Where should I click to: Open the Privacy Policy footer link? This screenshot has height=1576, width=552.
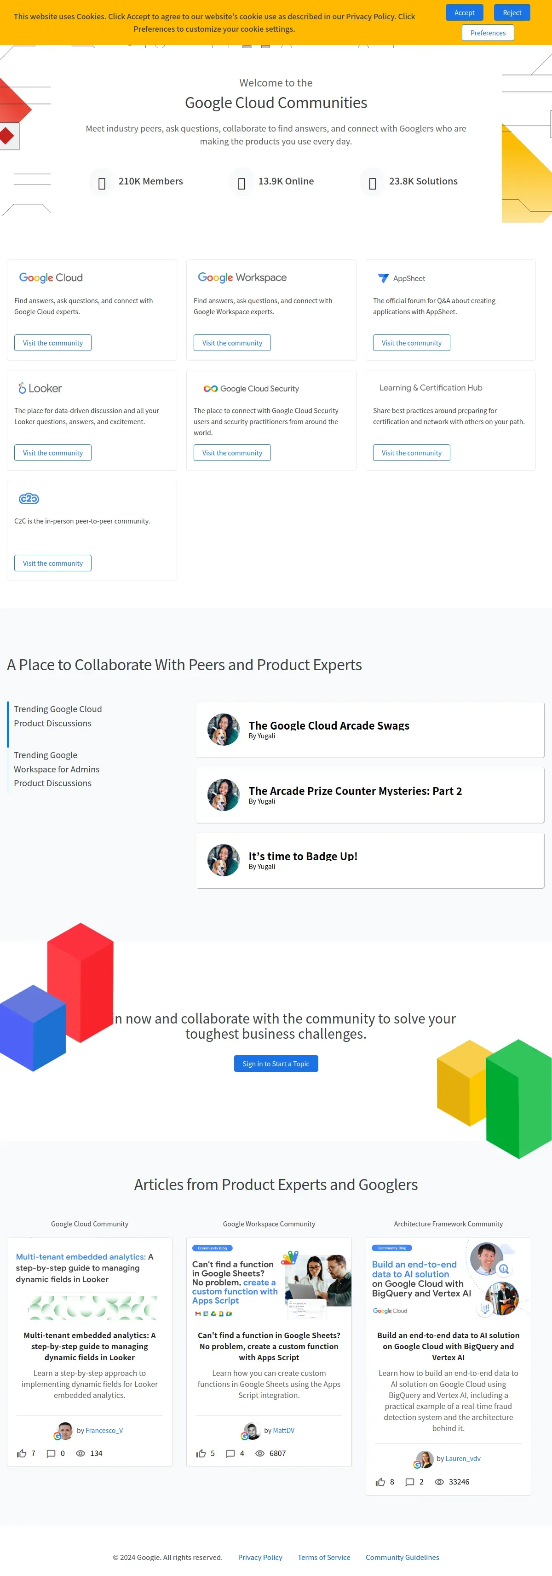pyautogui.click(x=260, y=1556)
